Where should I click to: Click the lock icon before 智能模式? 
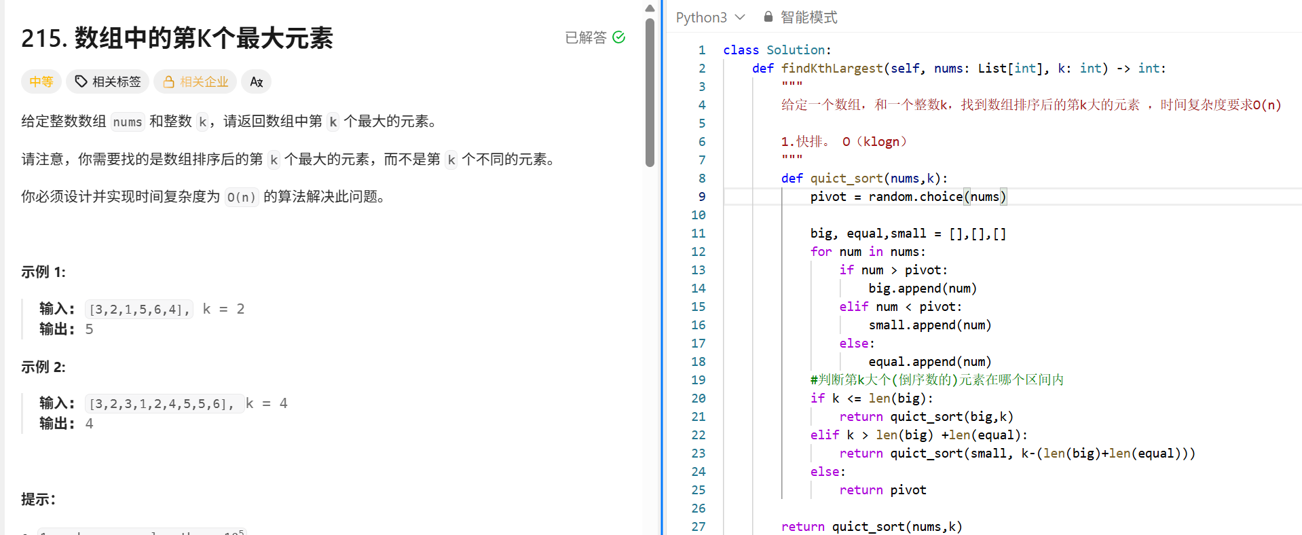[768, 16]
